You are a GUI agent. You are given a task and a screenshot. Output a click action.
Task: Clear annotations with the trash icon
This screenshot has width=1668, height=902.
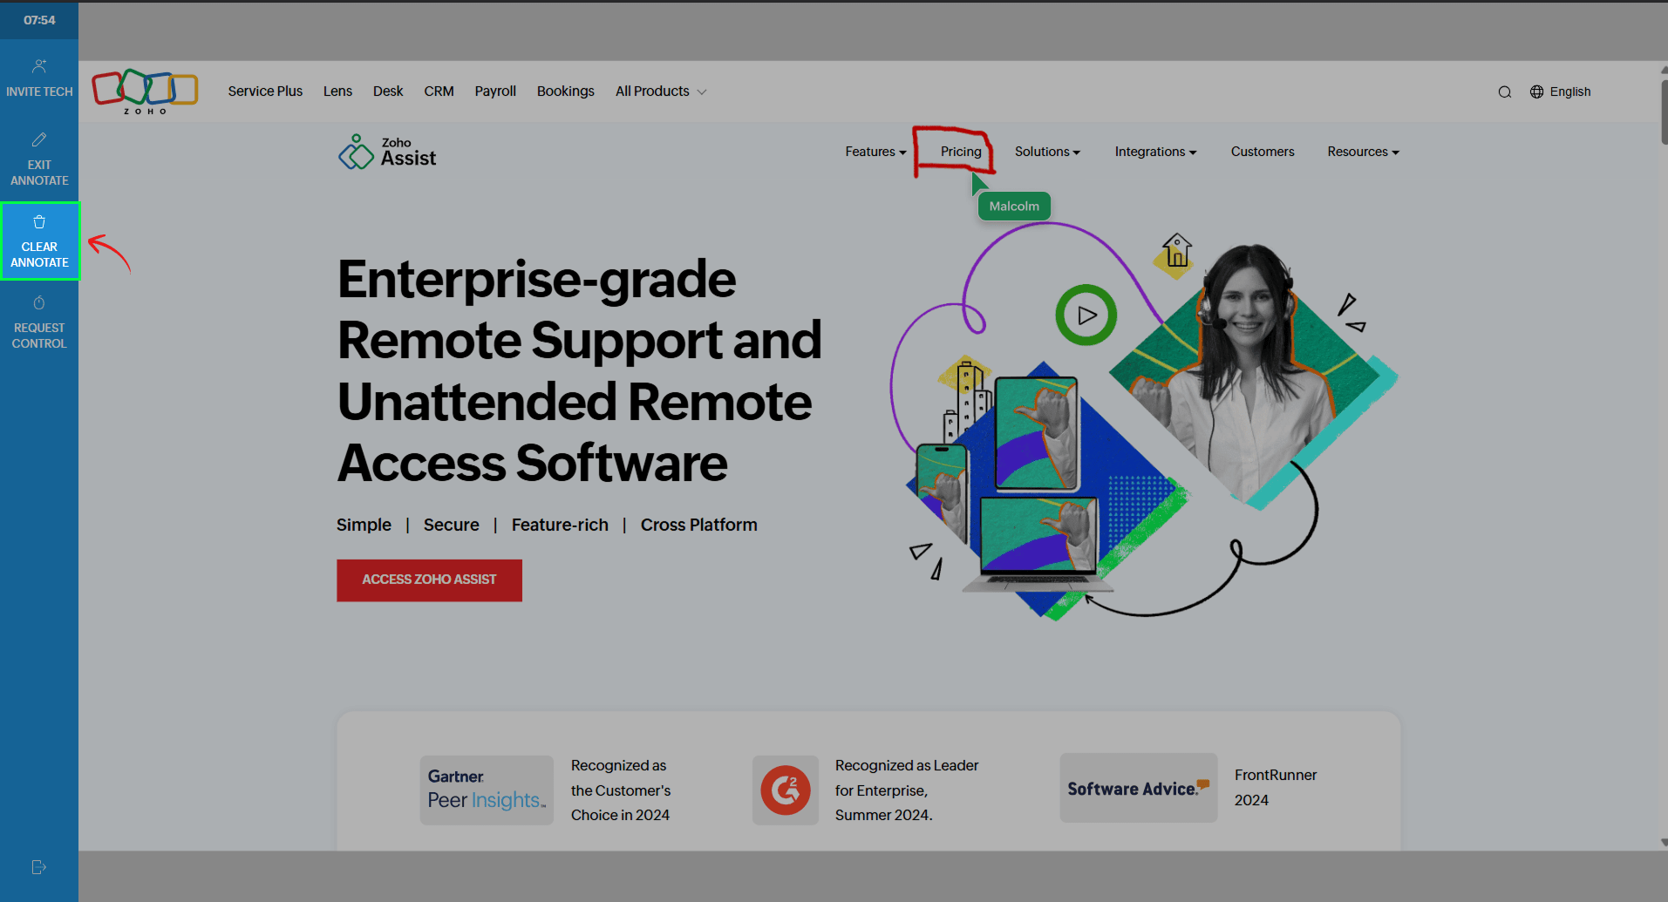point(39,222)
